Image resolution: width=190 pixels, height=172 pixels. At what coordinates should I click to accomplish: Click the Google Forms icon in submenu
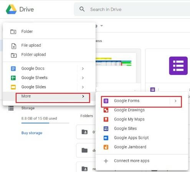(106, 101)
